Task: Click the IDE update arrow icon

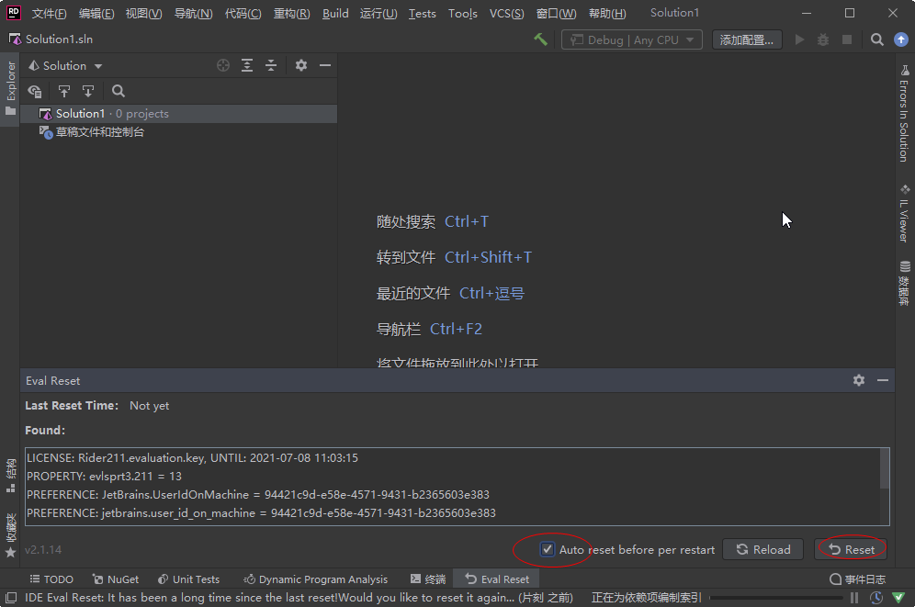Action: click(901, 39)
